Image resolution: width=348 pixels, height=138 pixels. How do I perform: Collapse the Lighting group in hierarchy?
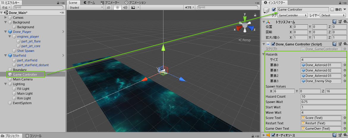(6, 84)
